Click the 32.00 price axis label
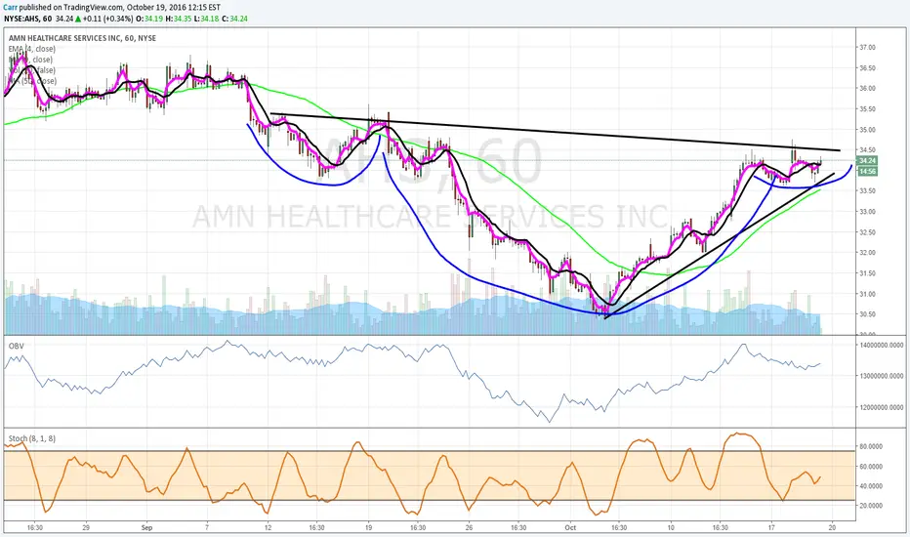 (x=867, y=253)
